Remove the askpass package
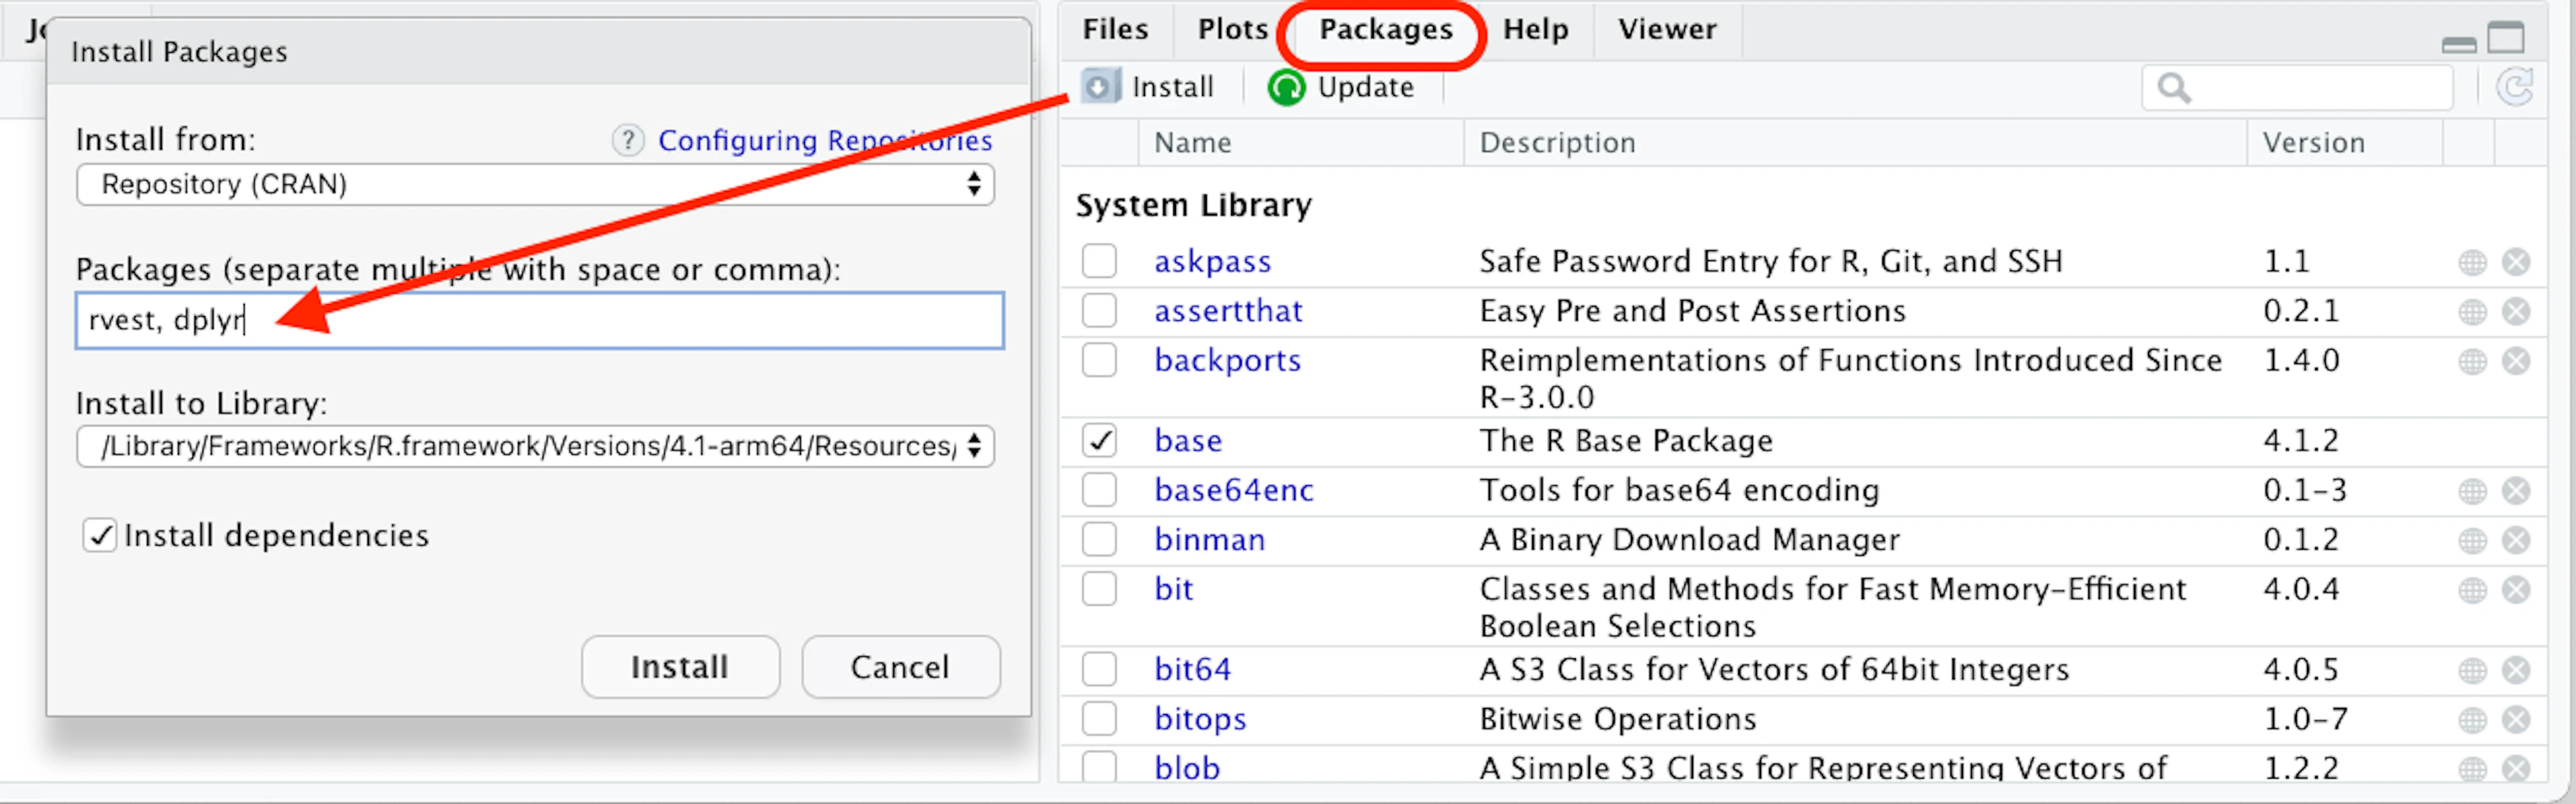The height and width of the screenshot is (804, 2576). coord(2516,262)
